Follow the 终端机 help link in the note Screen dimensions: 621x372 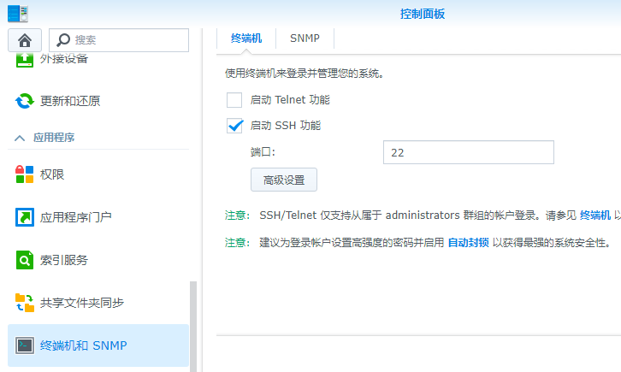click(x=594, y=216)
